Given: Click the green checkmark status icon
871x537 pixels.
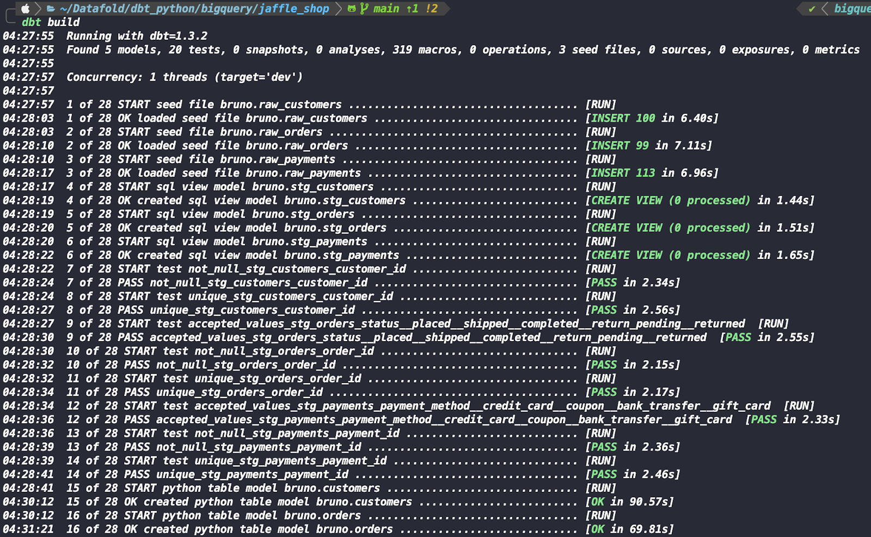Looking at the screenshot, I should pyautogui.click(x=812, y=9).
